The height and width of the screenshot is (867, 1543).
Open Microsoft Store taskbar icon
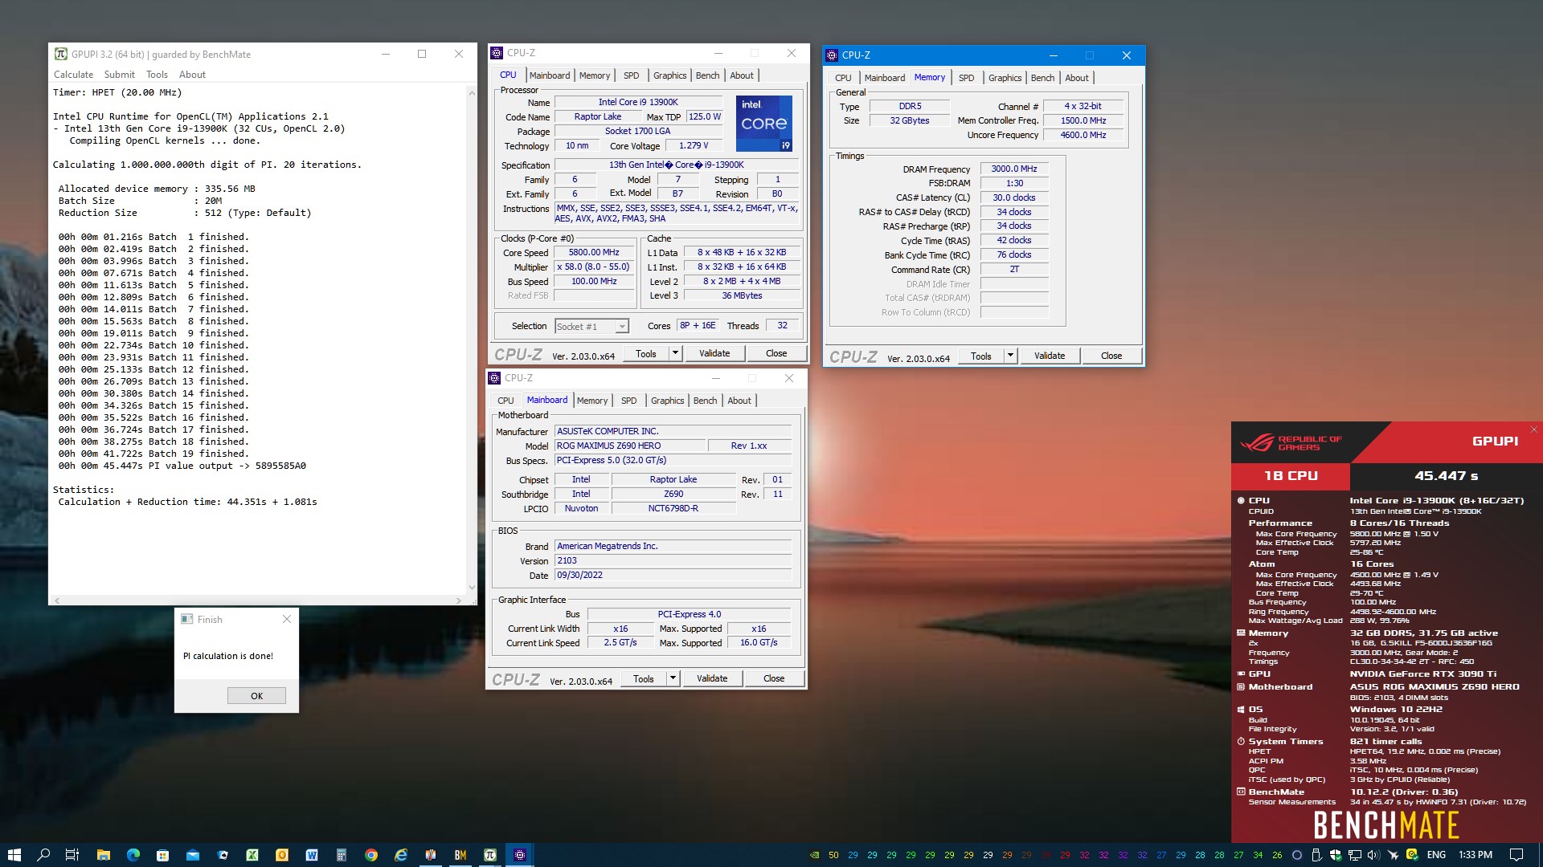[162, 855]
